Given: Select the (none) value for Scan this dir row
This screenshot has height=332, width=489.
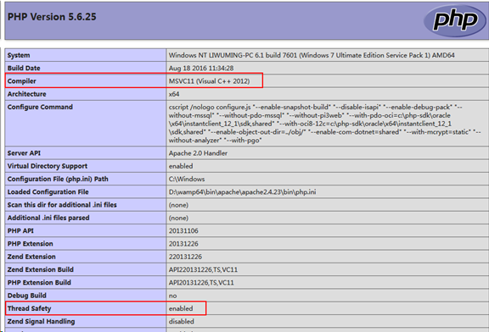Looking at the screenshot, I should pos(178,205).
